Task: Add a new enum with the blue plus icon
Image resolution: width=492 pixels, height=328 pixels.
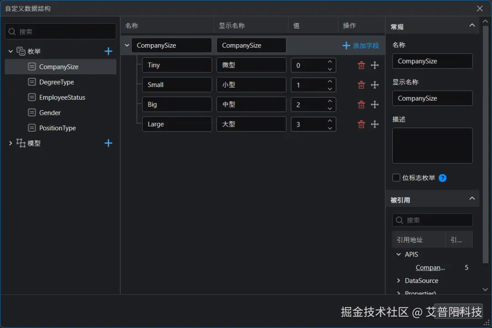Action: (x=108, y=51)
